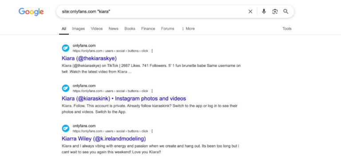This screenshot has width=341, height=163.
Task: Click the breadcrumb URL above the kiaraskink result
Action: 110,91
